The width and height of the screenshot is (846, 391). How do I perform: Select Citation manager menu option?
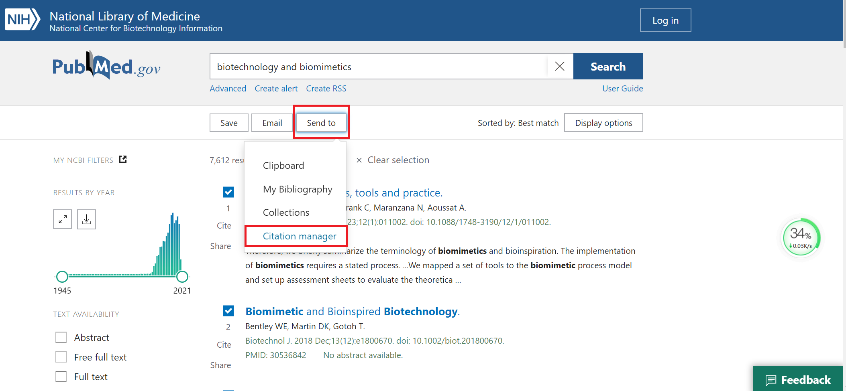[x=300, y=236]
